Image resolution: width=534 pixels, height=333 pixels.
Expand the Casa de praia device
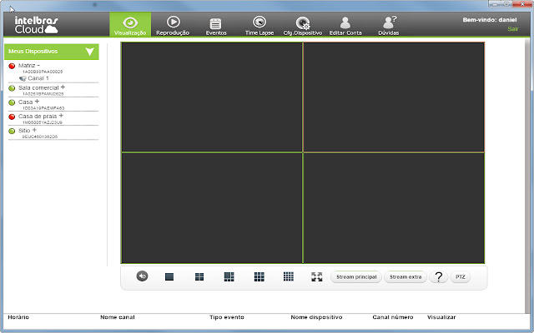(x=61, y=116)
